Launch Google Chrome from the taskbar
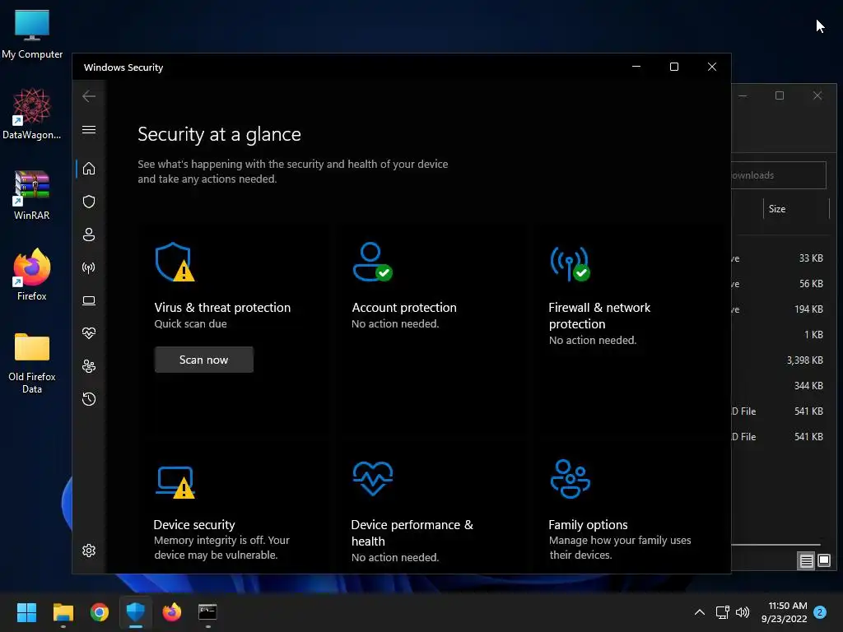This screenshot has width=843, height=632. point(100,612)
